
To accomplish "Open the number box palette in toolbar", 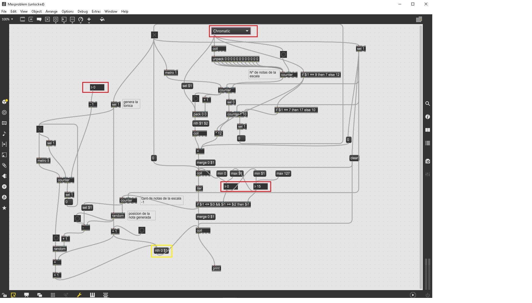I will pos(64,19).
